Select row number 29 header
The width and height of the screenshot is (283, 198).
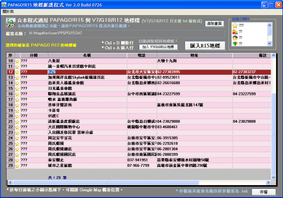(x=11, y=165)
